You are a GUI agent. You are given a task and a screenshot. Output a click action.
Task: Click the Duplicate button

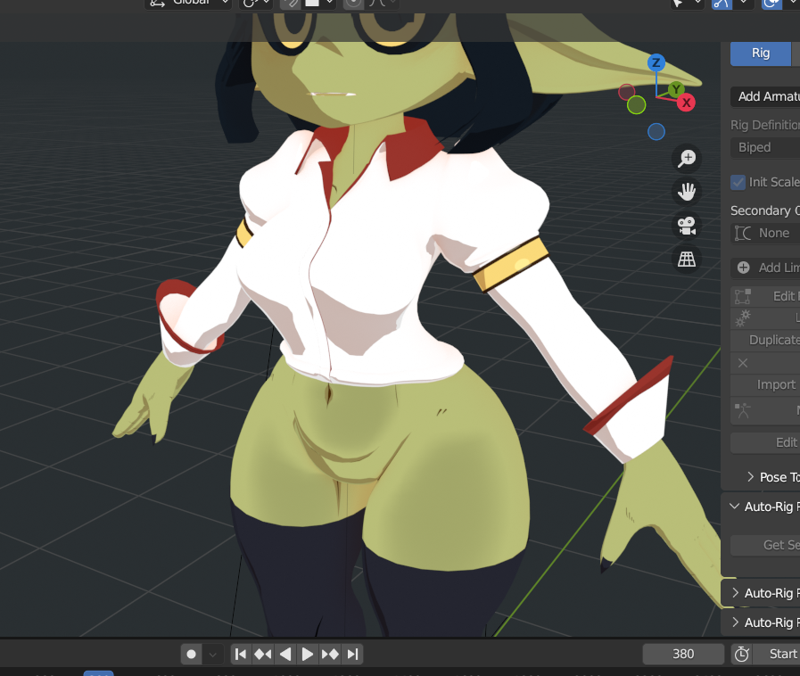(x=765, y=341)
